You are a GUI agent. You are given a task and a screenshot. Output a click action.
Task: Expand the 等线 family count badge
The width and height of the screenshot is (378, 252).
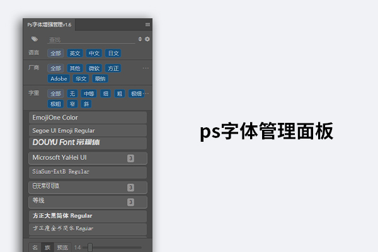click(130, 202)
